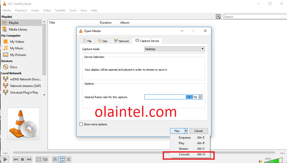
Task: Start playback with the main Play button
Action: (x=5, y=159)
